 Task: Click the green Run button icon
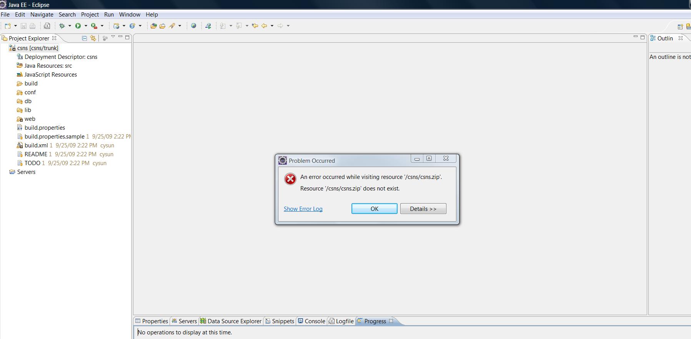pyautogui.click(x=78, y=26)
